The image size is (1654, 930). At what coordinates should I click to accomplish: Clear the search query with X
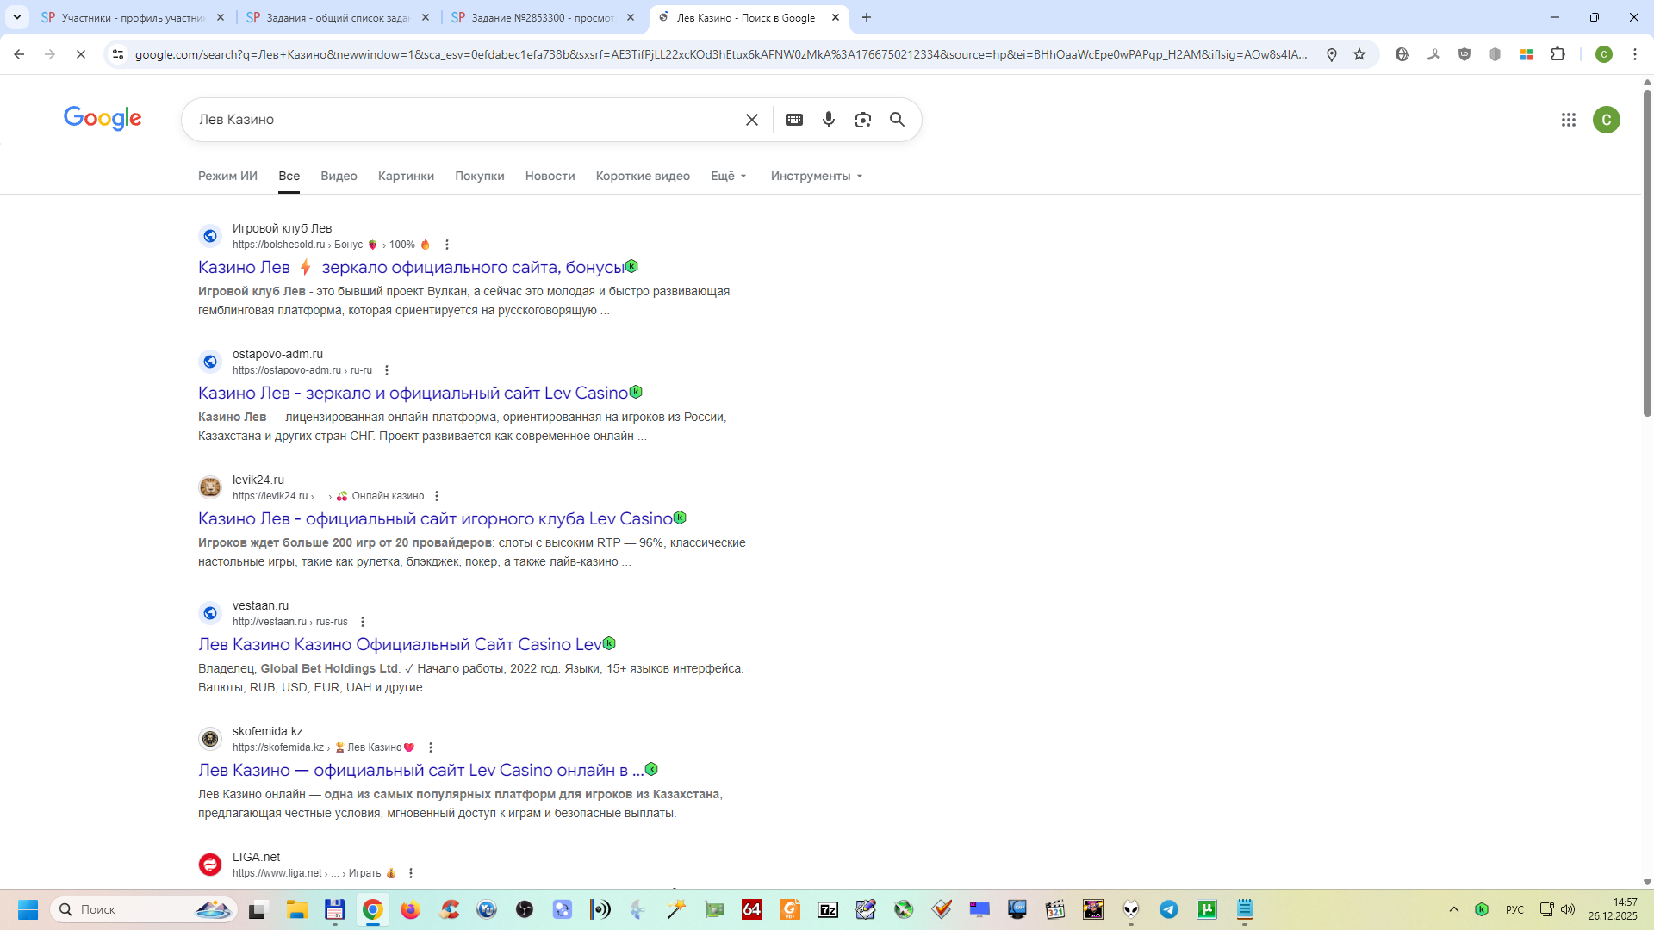coord(751,120)
